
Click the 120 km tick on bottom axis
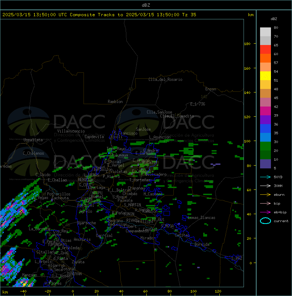click(218, 291)
